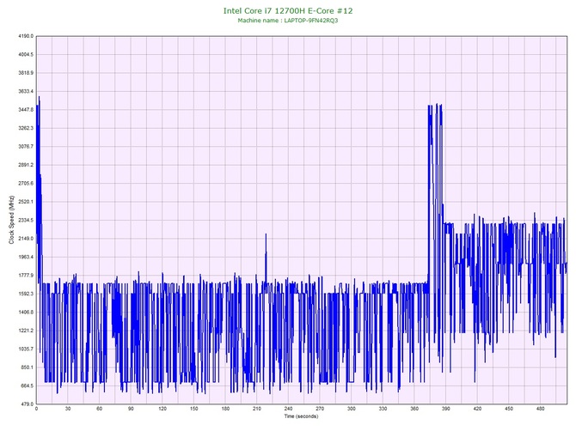Click the 3262.3 y-axis label

pos(26,128)
